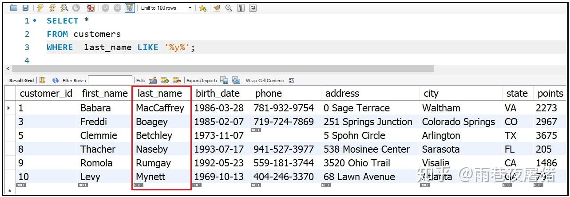Toggle invisible characters pilcrow icon
Viewport: 570px width, 197px height.
pos(241,8)
